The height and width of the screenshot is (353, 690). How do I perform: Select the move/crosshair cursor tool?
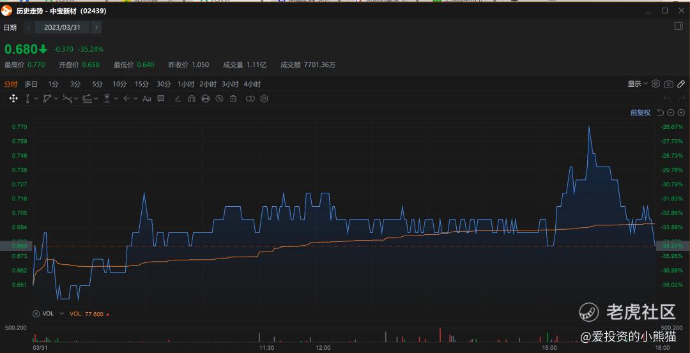[13, 98]
